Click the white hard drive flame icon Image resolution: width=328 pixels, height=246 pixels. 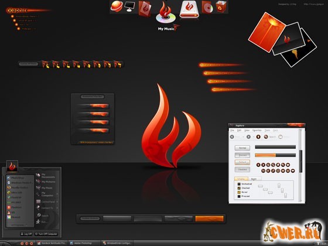coord(189,9)
